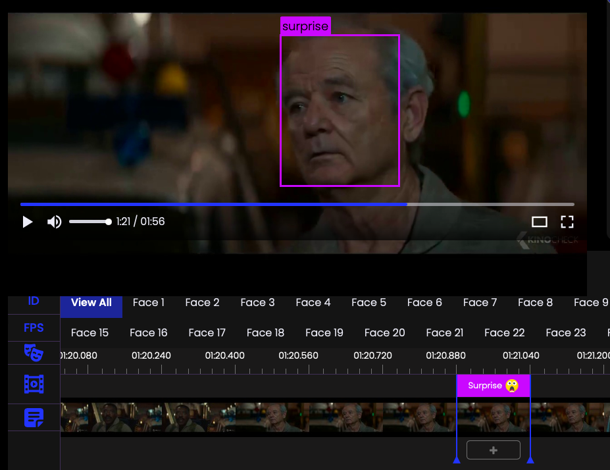Switch to the Face 22 tab
Screen dimensions: 610x470
505,332
